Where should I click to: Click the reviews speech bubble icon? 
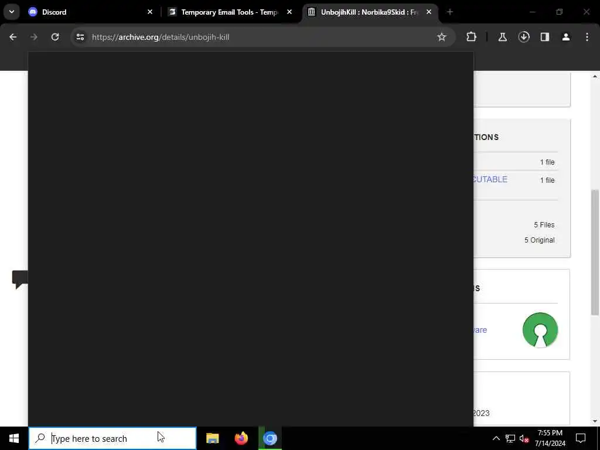[20, 279]
